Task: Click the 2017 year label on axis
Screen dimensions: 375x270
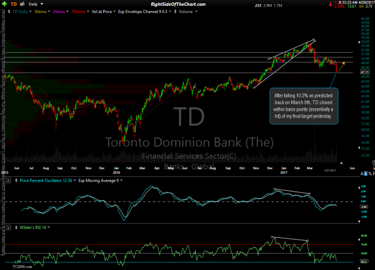Action: (284, 172)
